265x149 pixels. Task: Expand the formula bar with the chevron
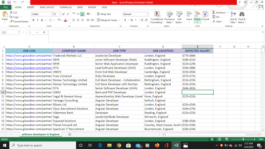tap(262, 32)
